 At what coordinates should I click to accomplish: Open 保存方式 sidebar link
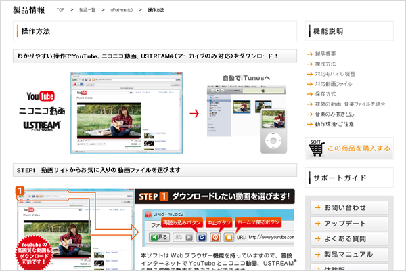pos(330,94)
